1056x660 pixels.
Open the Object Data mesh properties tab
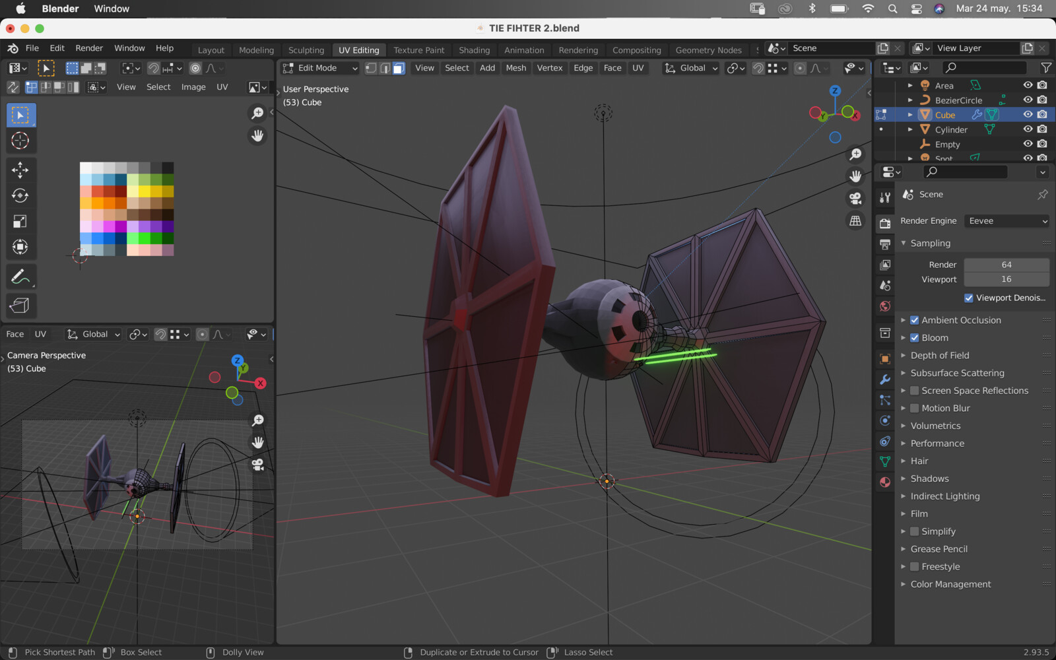click(x=885, y=461)
